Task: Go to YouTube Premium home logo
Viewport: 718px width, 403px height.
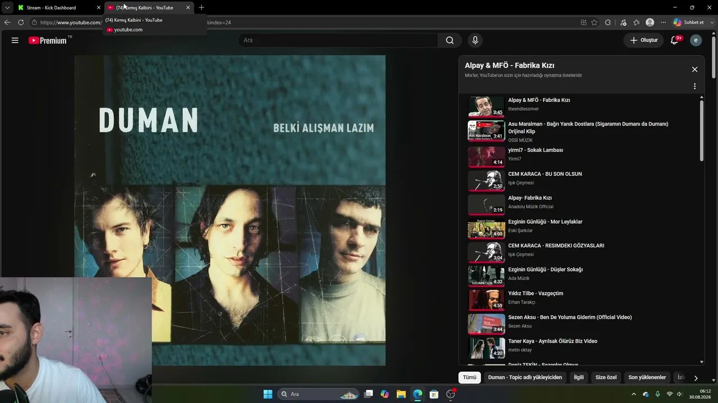Action: click(48, 40)
